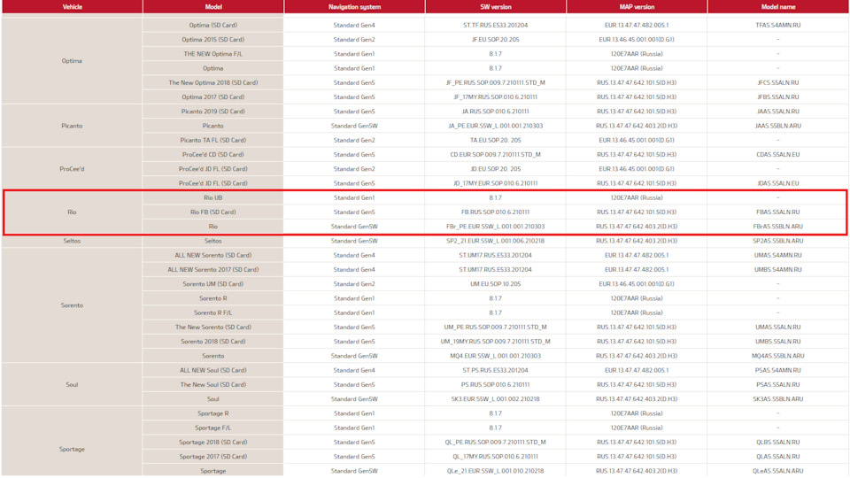The width and height of the screenshot is (850, 478).
Task: Select the 'Sportage R' model cell
Action: click(x=213, y=413)
